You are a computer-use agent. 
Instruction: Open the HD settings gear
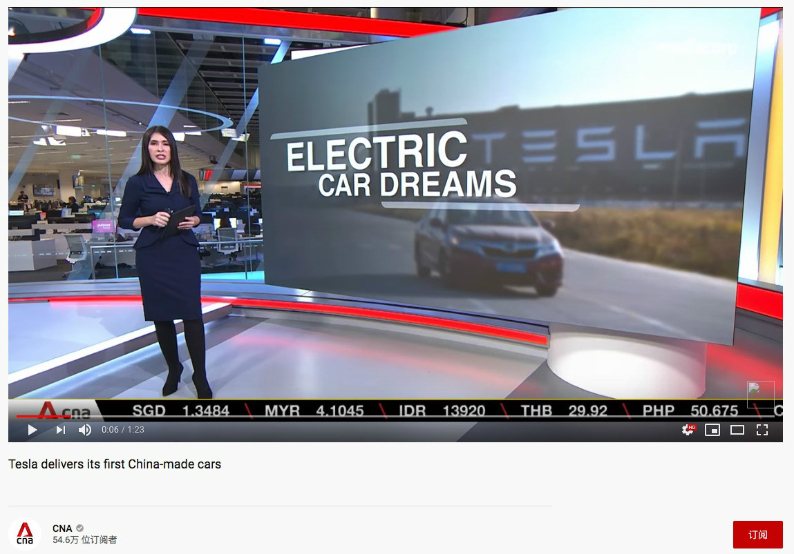click(x=688, y=430)
